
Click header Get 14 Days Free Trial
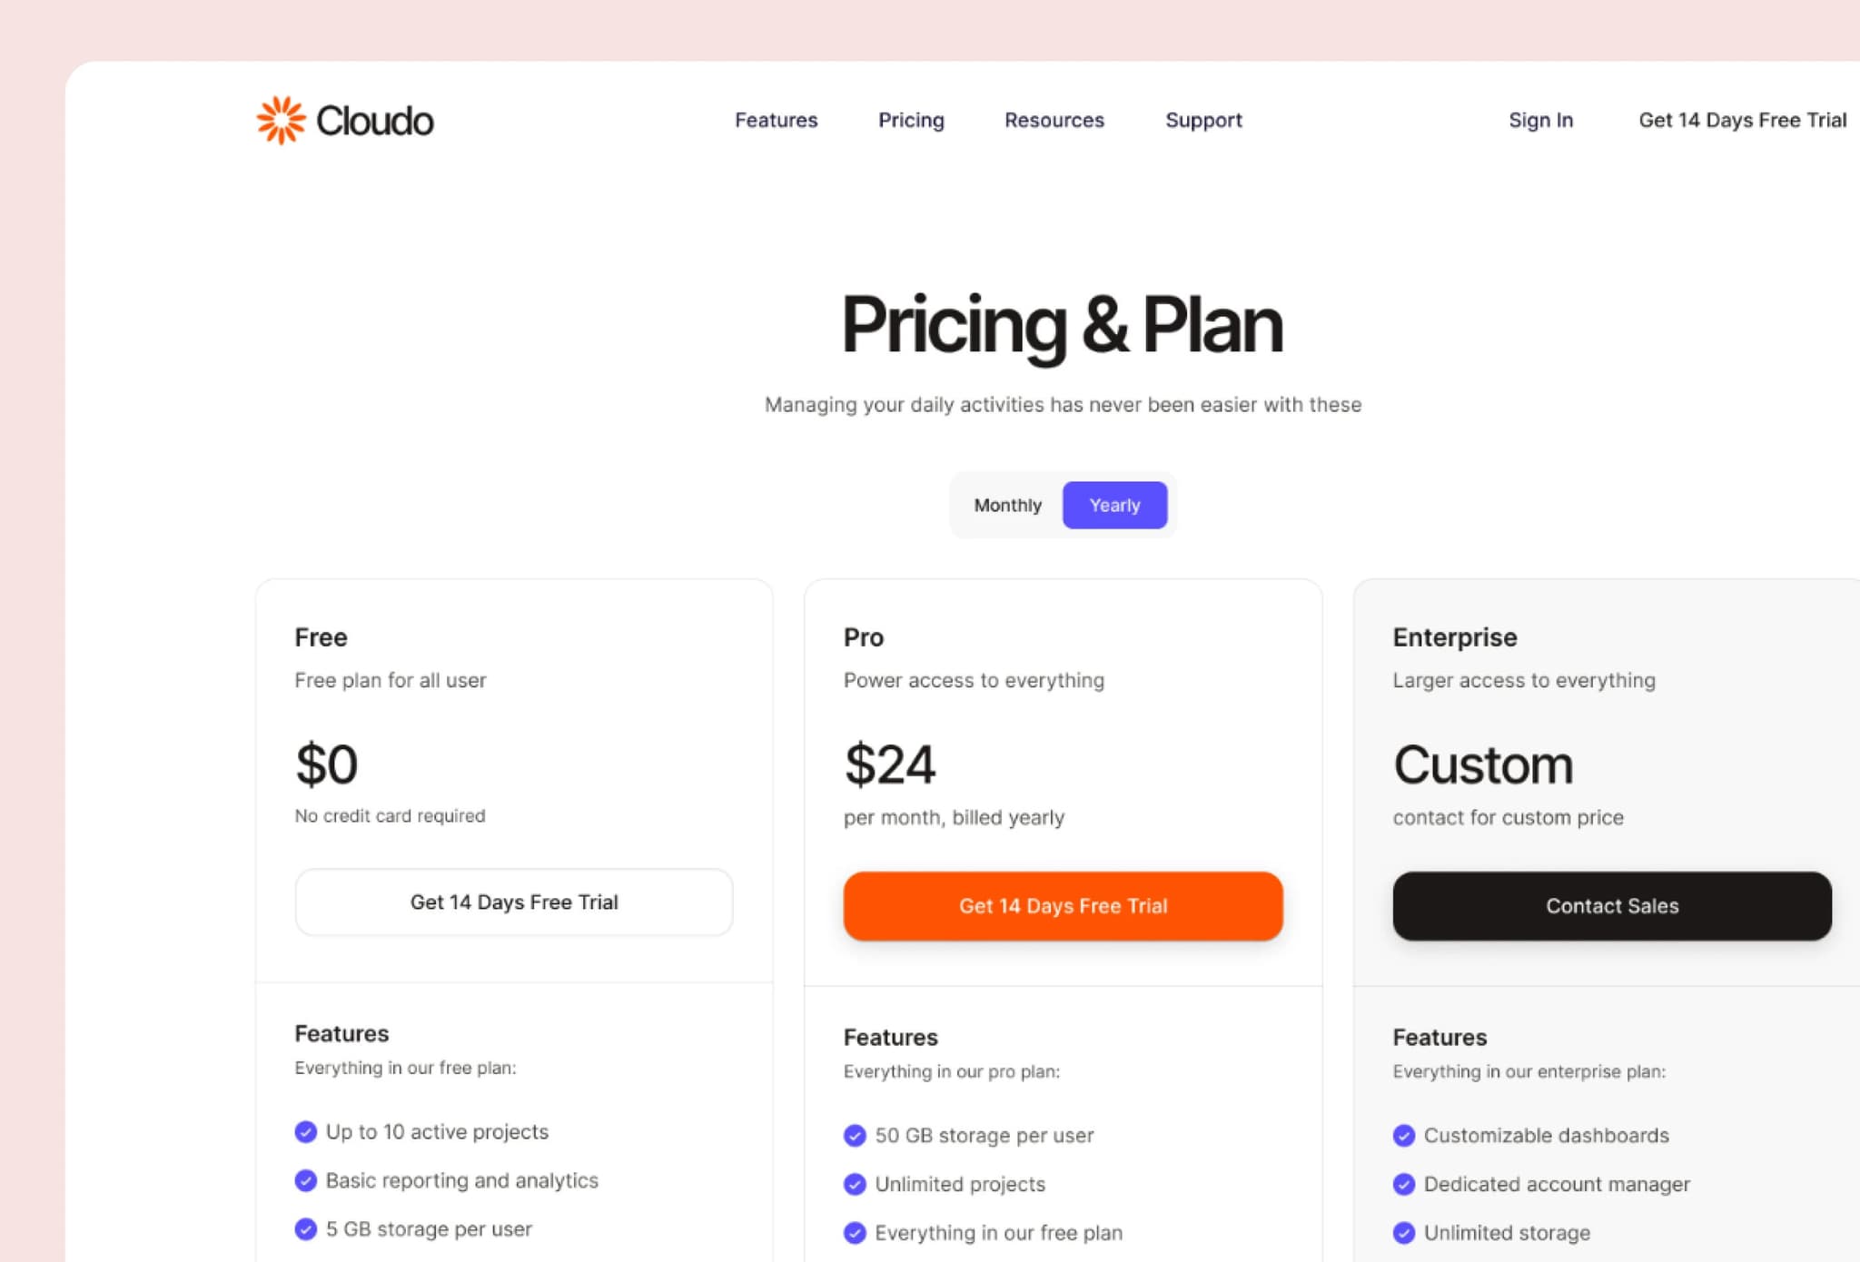click(x=1742, y=120)
